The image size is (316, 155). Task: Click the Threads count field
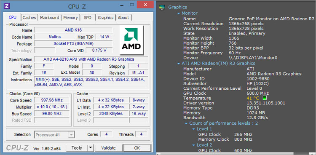pos(141,134)
